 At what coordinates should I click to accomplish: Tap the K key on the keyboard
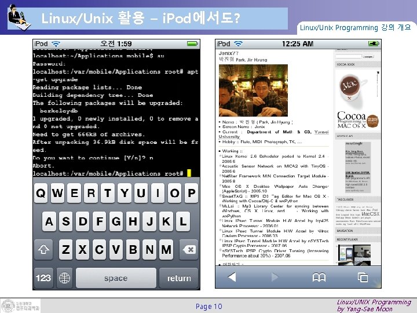166,221
